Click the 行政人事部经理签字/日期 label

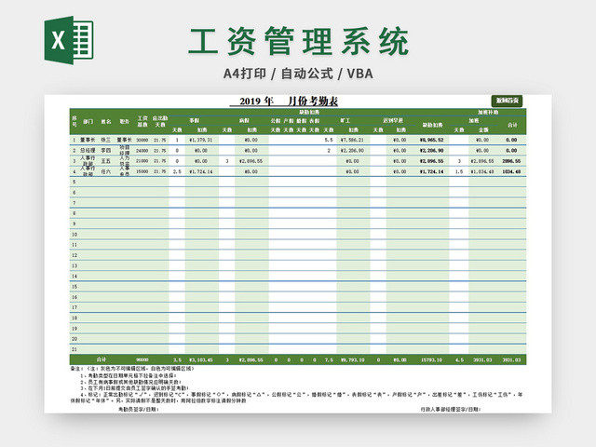pos(451,410)
